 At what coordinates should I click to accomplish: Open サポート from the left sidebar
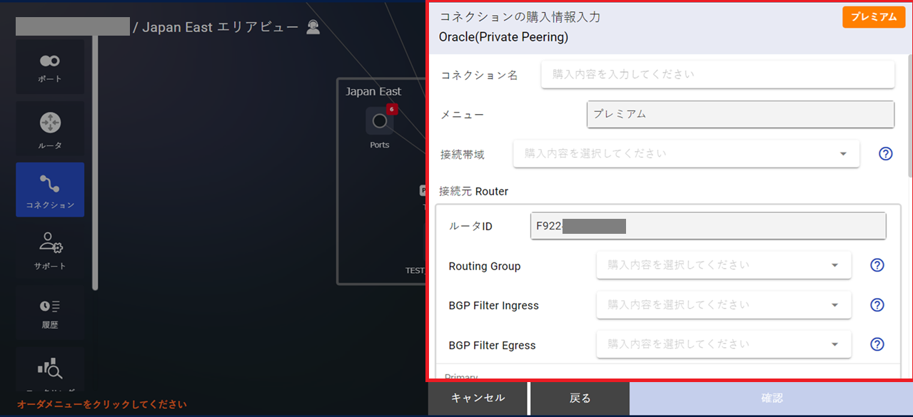coord(49,251)
